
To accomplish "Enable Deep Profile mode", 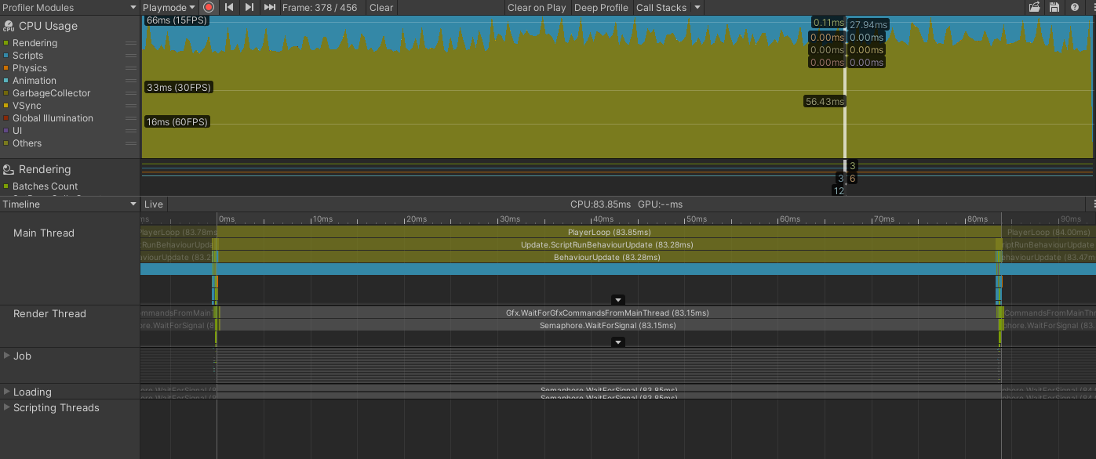I will (x=601, y=7).
